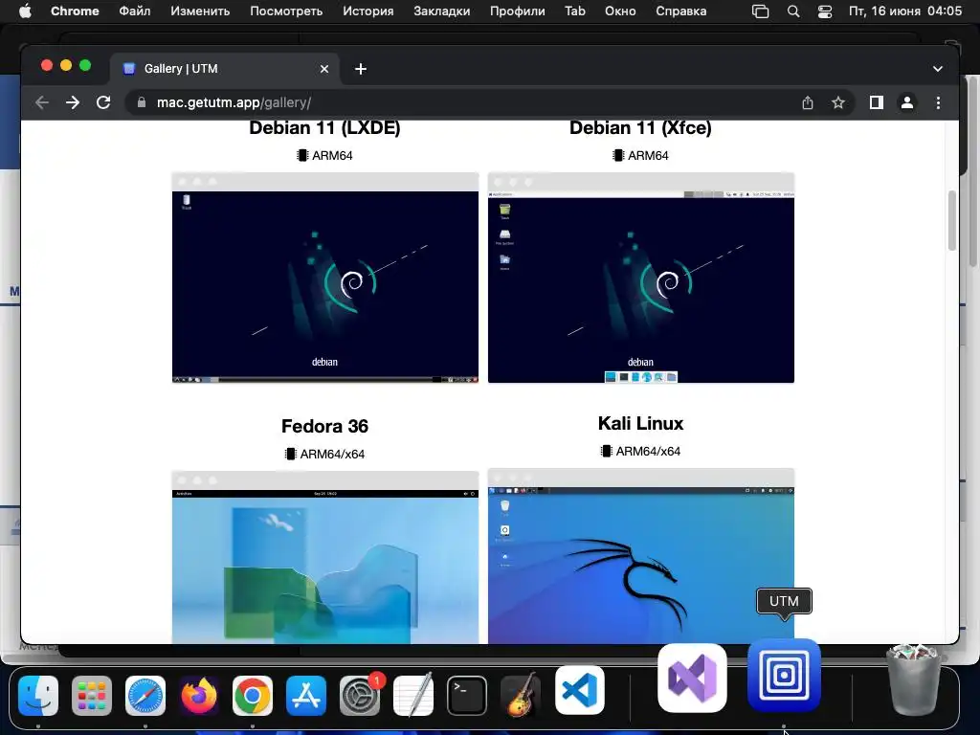Bookmark this page with the star icon
This screenshot has width=980, height=735.
(x=838, y=102)
